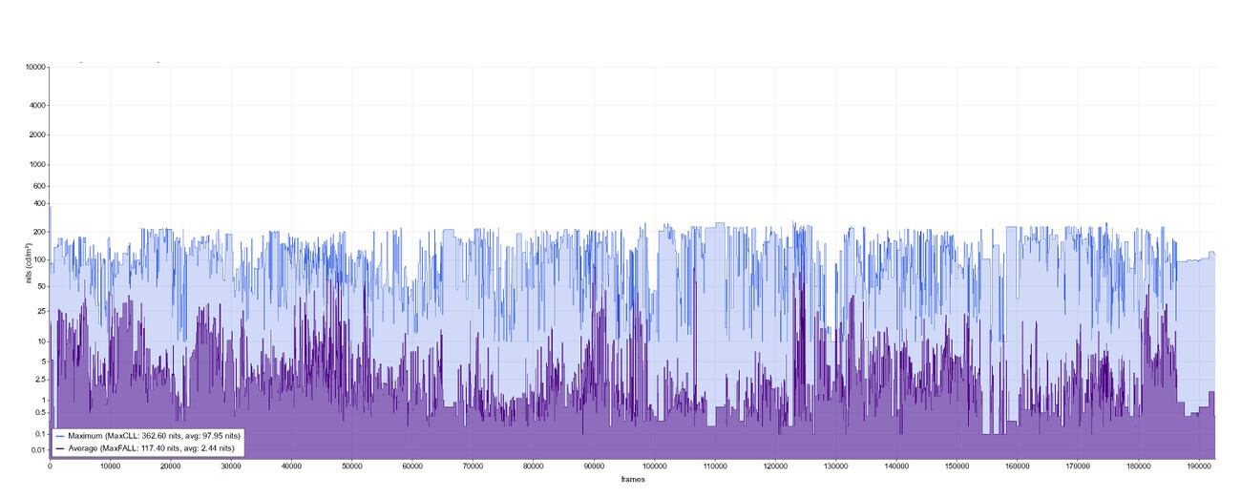Screen dimensions: 1241x496
Task: Click the 0.1 y-axis tick label
Action: click(40, 434)
